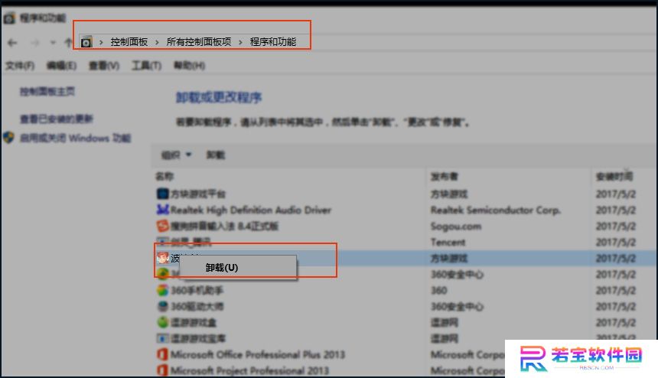Click icon of the Tencent-published program row
This screenshot has height=378, width=658.
coord(162,241)
